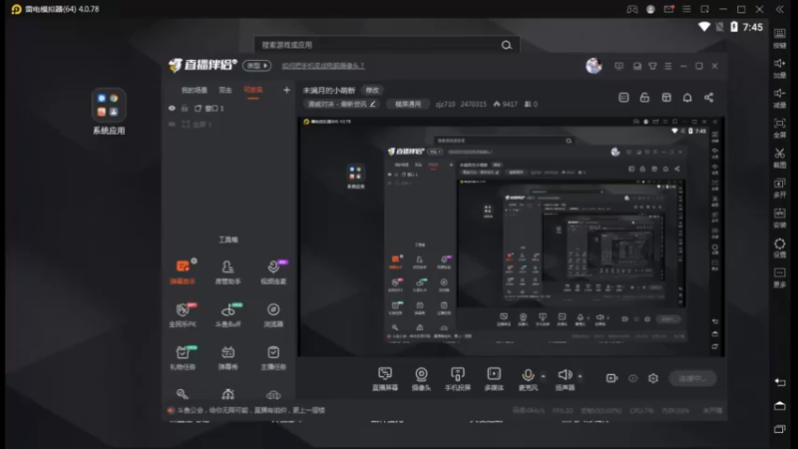
Task: Edit the stream category pill with pencil
Action: pyautogui.click(x=341, y=104)
